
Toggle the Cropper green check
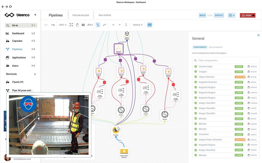[x=195, y=72]
